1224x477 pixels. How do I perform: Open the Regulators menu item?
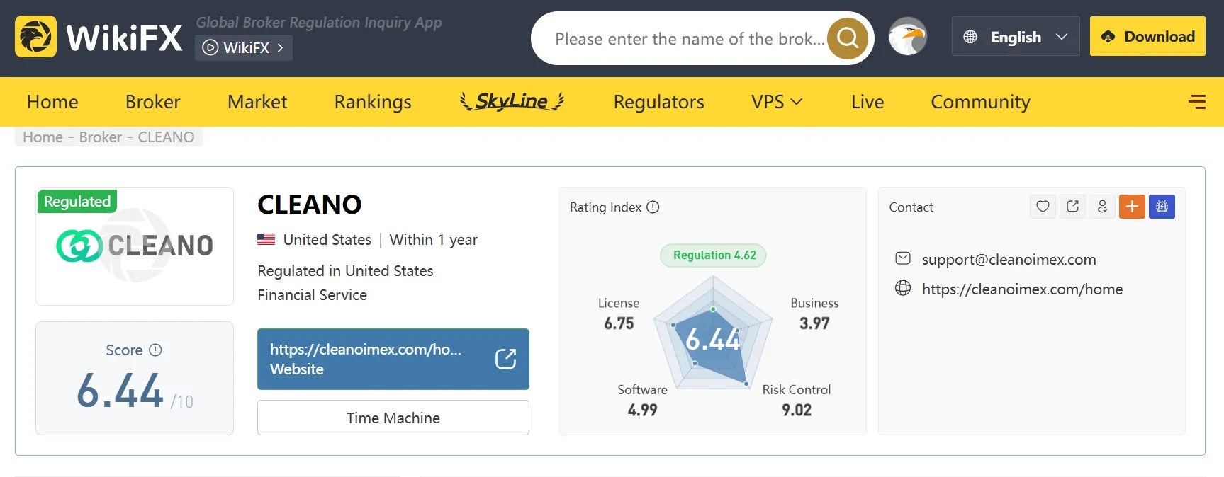pos(659,102)
